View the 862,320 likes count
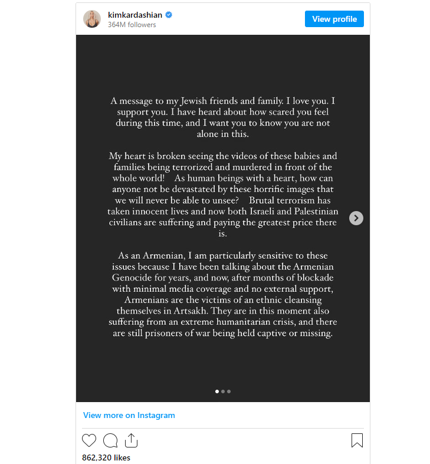The image size is (430, 464). pyautogui.click(x=106, y=458)
